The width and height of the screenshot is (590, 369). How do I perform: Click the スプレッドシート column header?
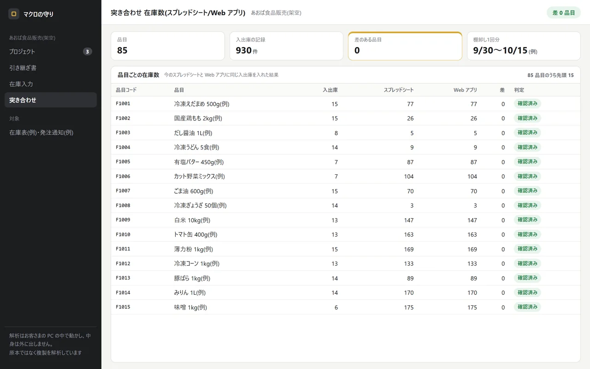[399, 90]
